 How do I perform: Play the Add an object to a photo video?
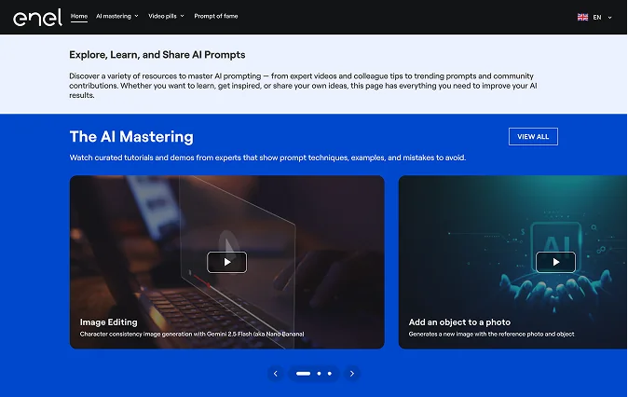(x=555, y=262)
